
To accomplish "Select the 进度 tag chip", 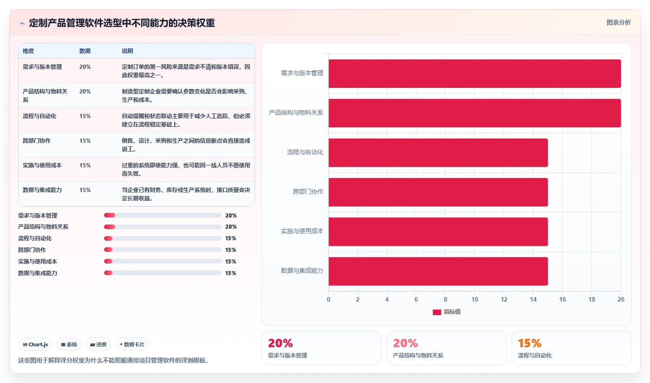I will [x=98, y=344].
